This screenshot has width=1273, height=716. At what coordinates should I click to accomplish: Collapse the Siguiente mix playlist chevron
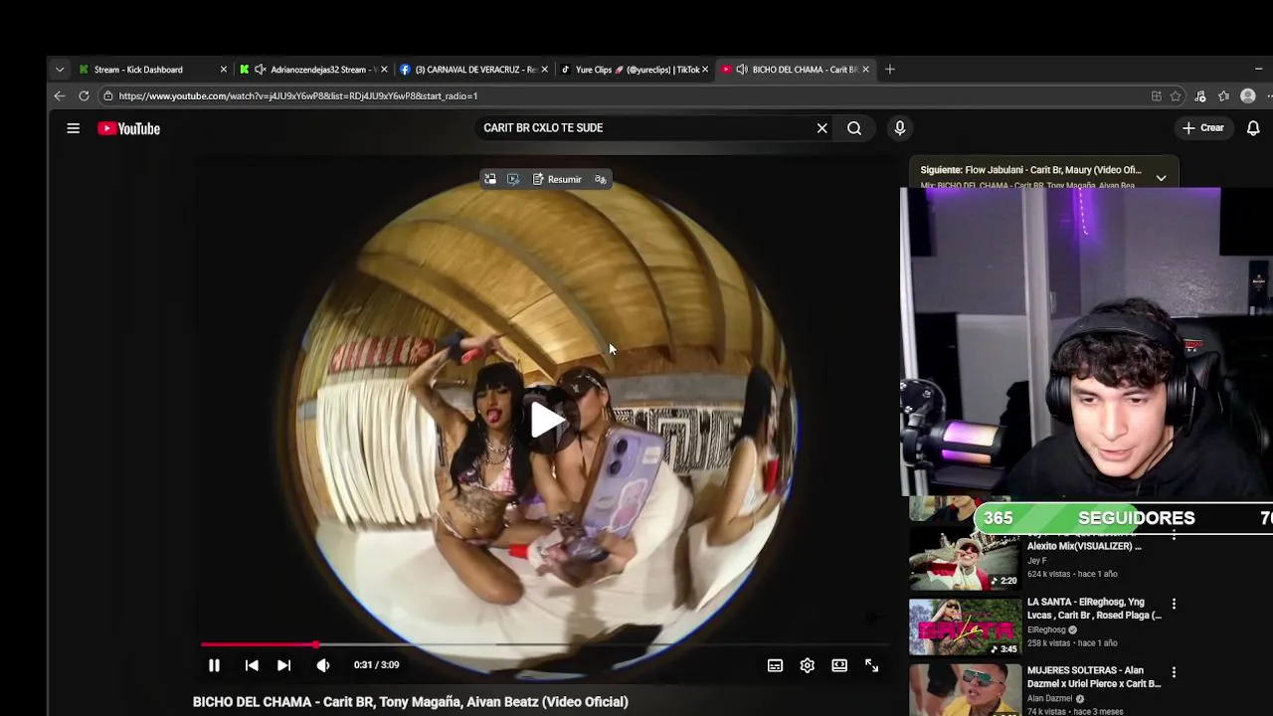1161,178
